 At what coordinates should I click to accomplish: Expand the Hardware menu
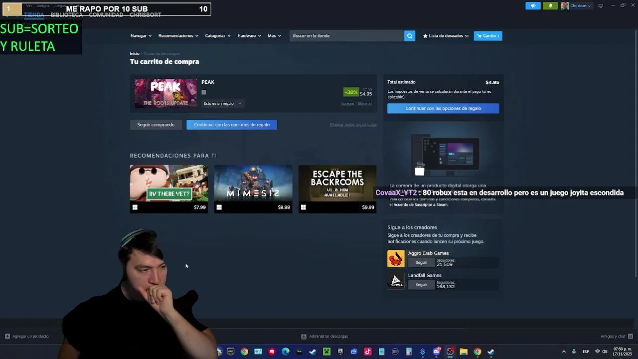[x=249, y=36]
